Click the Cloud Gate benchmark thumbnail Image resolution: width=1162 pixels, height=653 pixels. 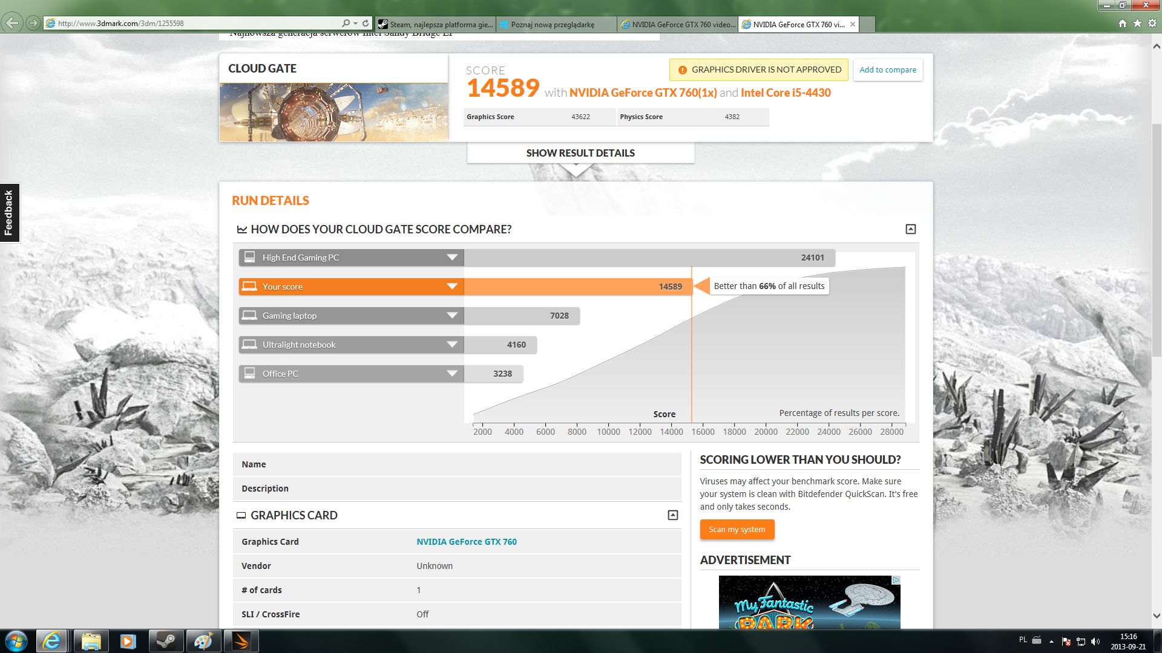(333, 112)
